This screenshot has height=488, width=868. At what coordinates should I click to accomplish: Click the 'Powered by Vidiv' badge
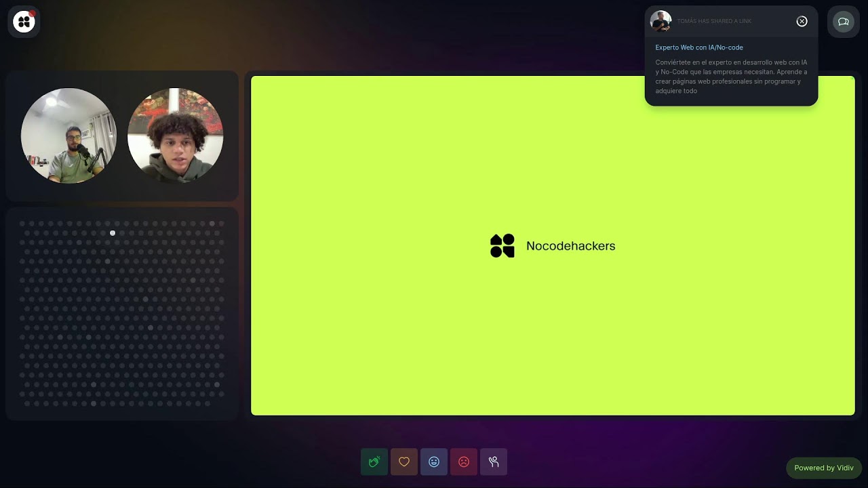click(824, 468)
